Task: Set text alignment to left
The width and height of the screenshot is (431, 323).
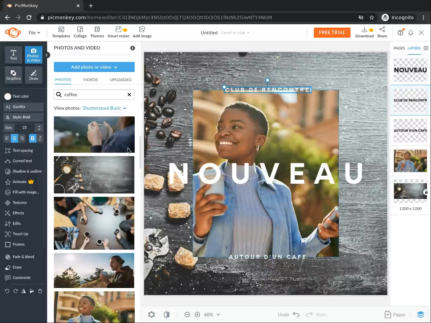Action: [x=7, y=138]
